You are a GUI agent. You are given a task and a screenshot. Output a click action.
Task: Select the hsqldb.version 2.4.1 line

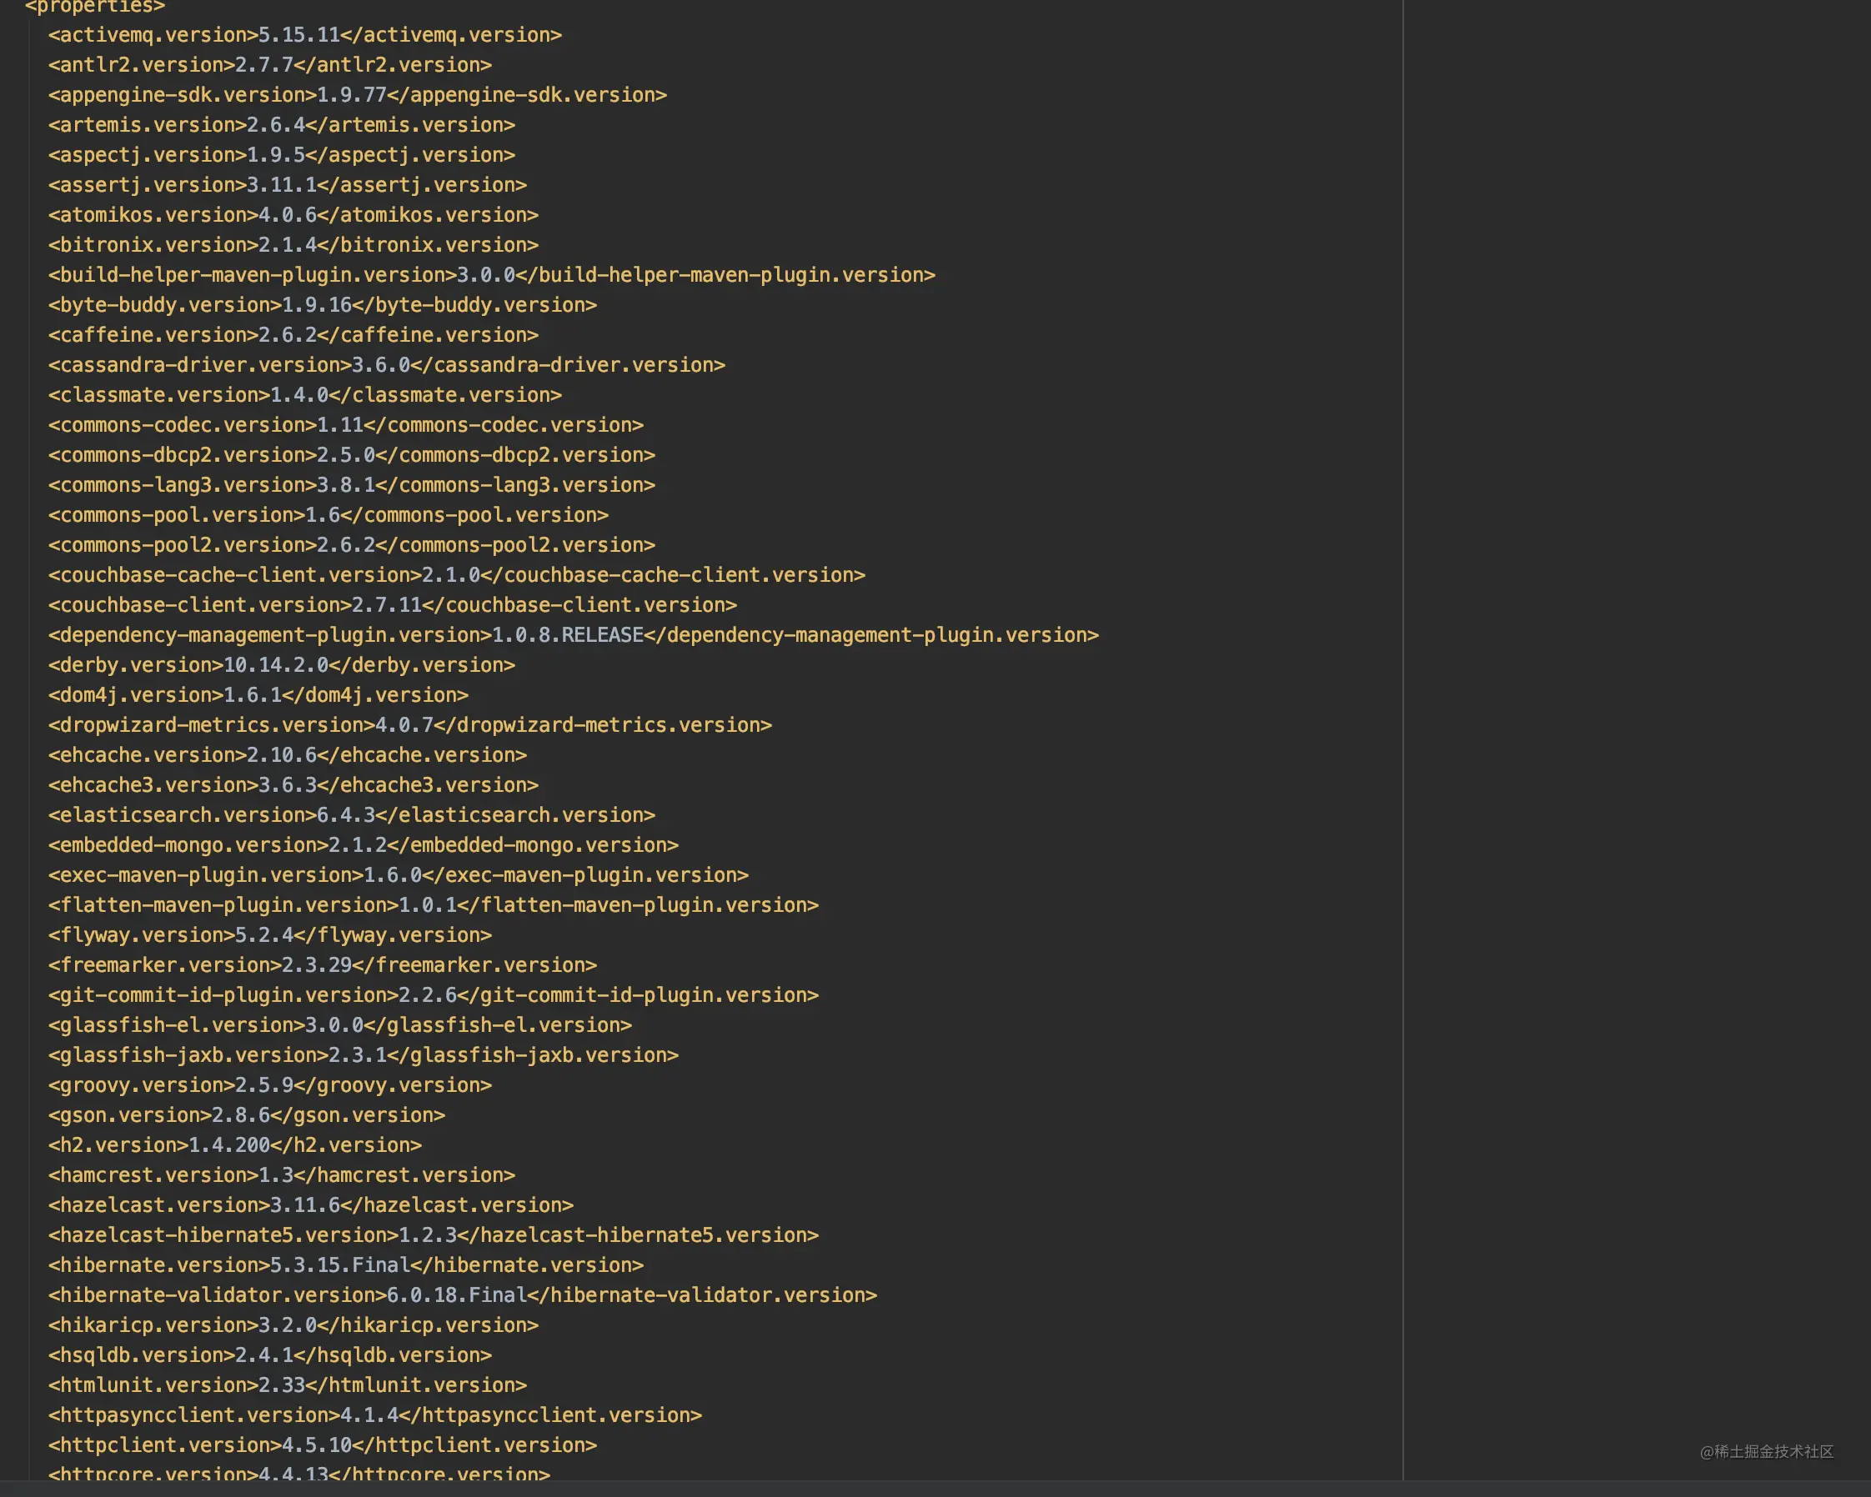click(270, 1355)
